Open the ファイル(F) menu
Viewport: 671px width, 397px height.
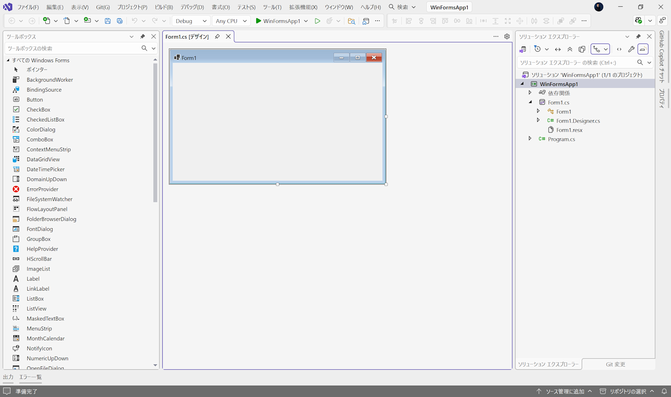[x=28, y=7]
